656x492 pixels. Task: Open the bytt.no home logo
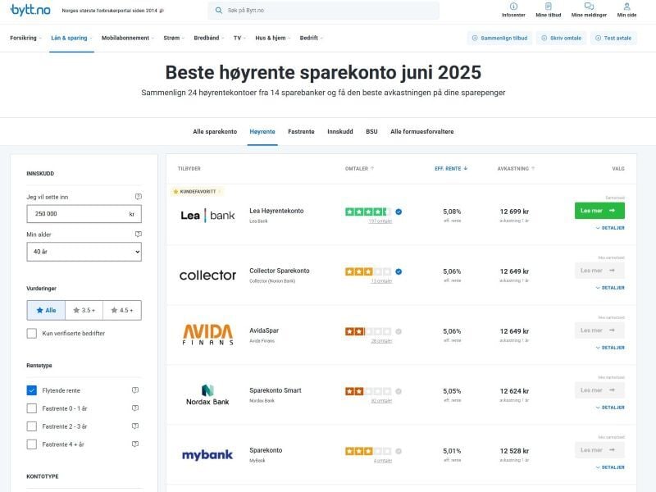tap(30, 10)
